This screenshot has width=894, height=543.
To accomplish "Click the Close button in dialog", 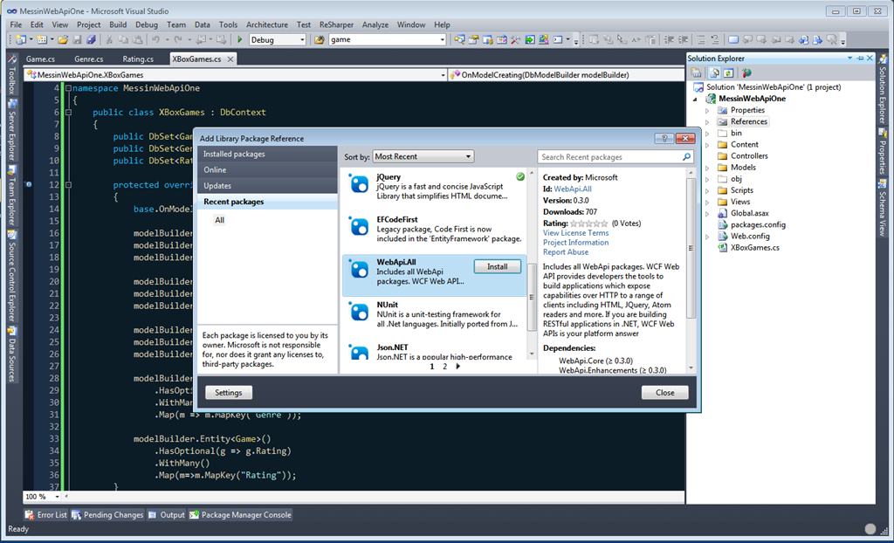I will (664, 393).
